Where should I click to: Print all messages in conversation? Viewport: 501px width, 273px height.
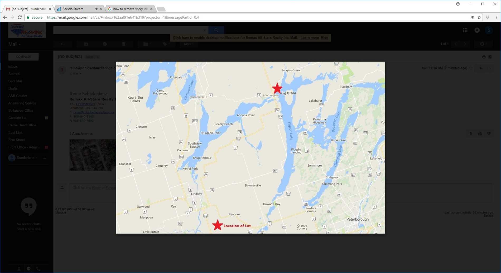pos(484,57)
